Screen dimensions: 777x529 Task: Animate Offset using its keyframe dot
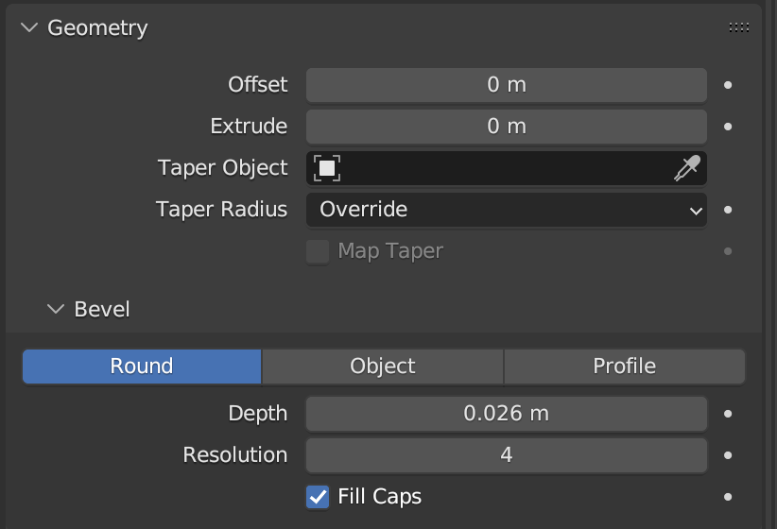point(728,85)
